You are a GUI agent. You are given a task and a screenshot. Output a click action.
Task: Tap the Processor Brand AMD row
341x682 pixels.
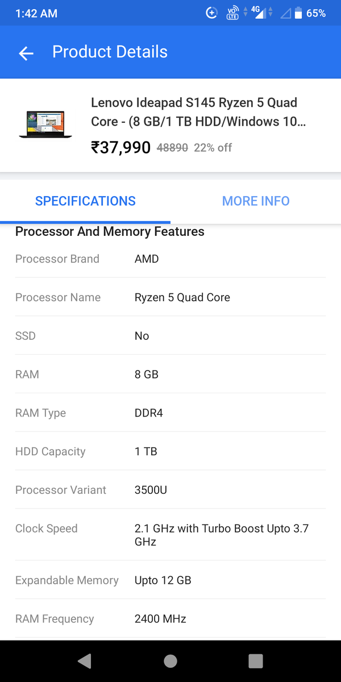point(170,259)
